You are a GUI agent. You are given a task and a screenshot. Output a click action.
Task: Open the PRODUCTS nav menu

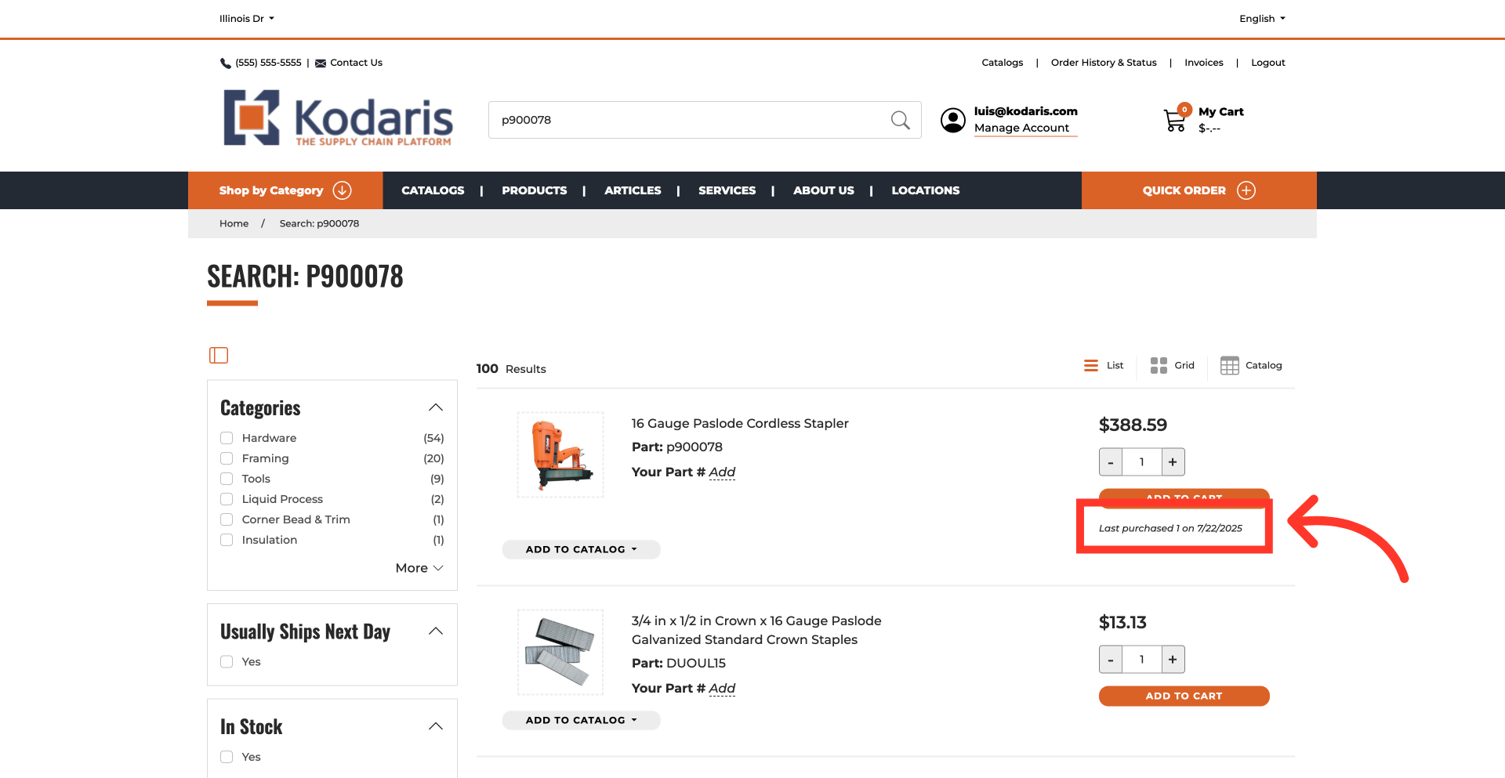click(x=535, y=190)
